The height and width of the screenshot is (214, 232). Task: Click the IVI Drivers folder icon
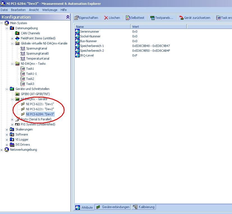(x=12, y=145)
